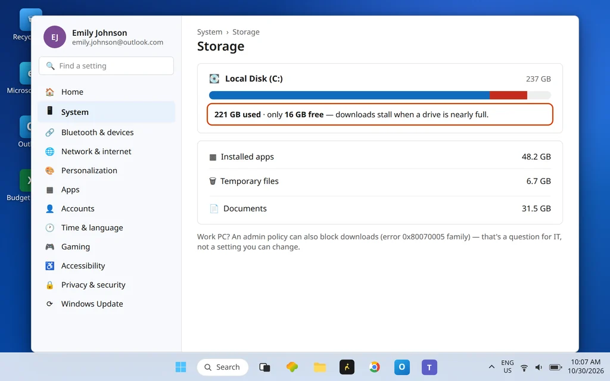Viewport: 610px width, 381px height.
Task: Click the Emily Johnson profile name
Action: [x=99, y=33]
